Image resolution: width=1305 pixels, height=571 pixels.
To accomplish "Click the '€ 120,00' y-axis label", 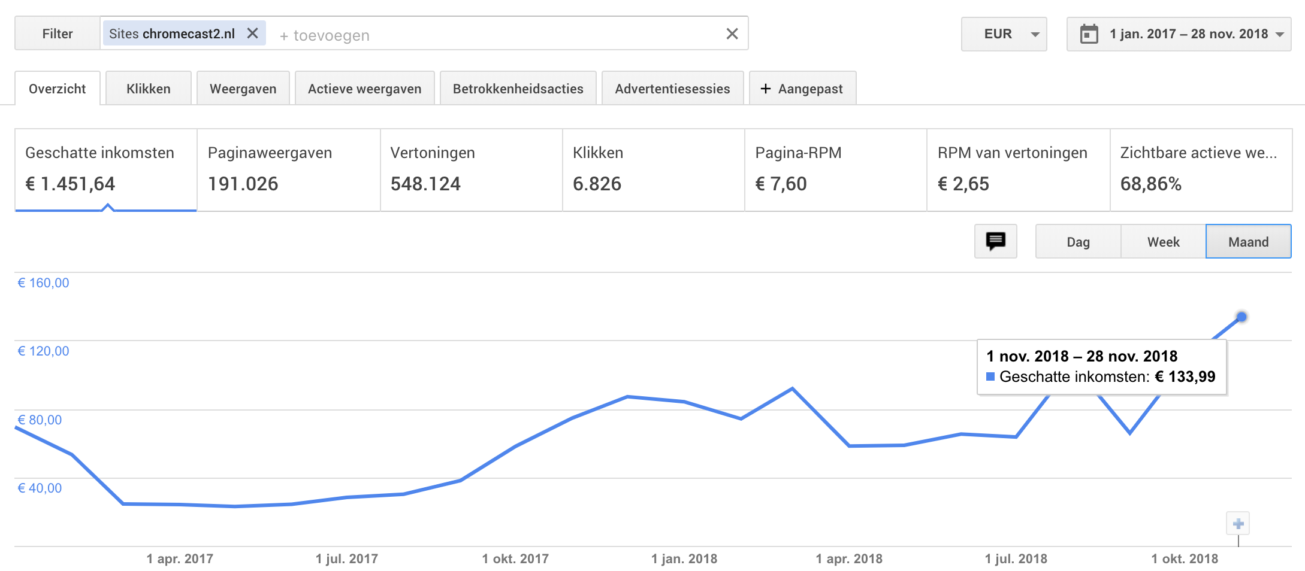I will click(43, 351).
